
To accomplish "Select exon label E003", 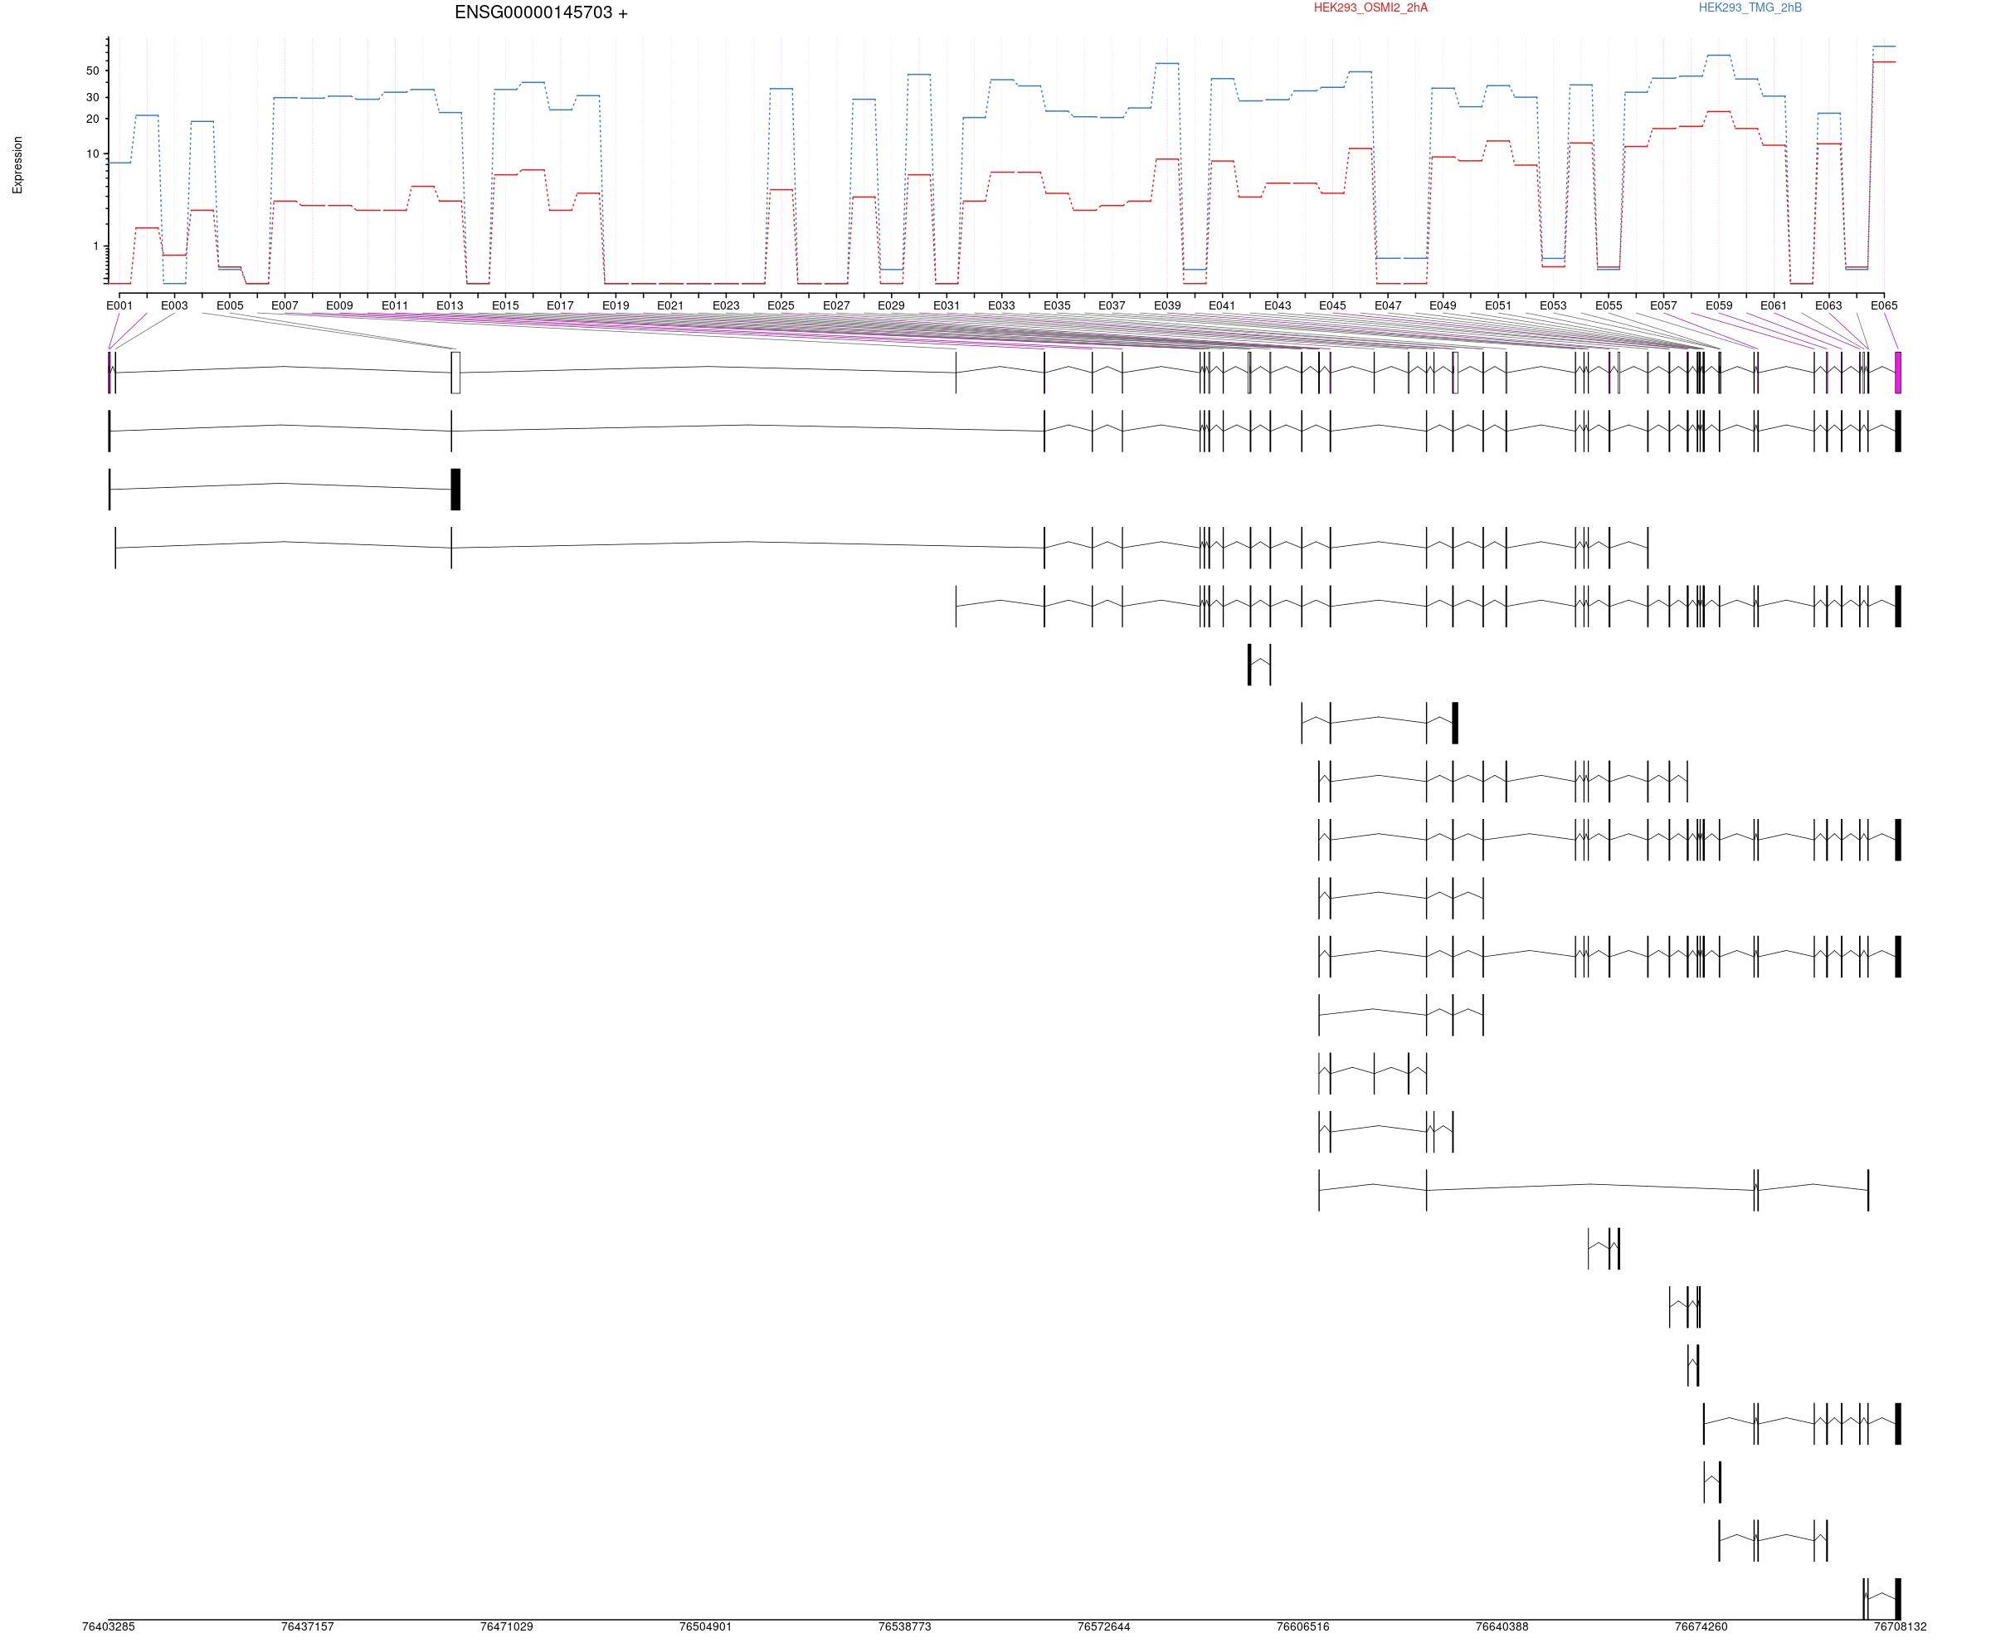I will 174,305.
